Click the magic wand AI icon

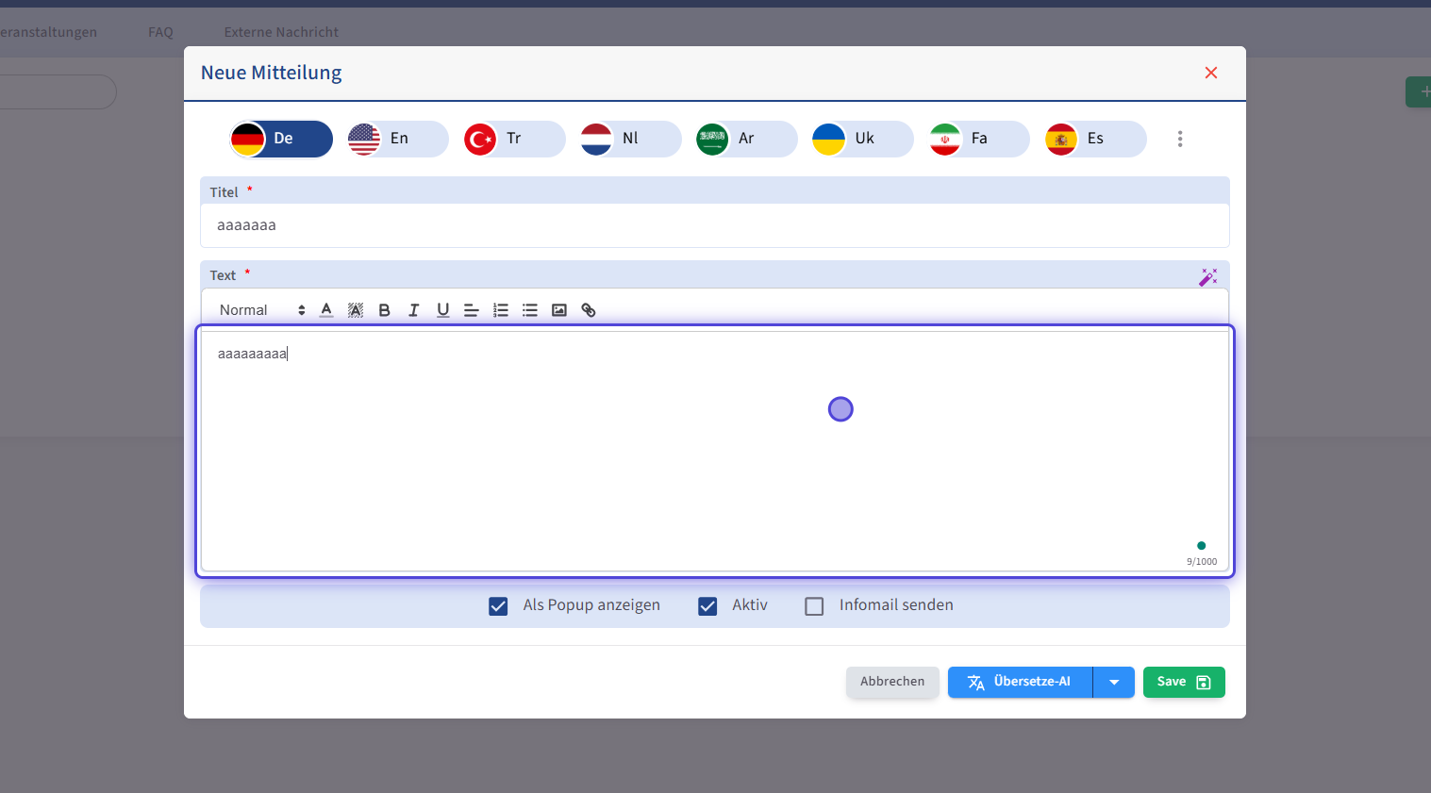pyautogui.click(x=1207, y=276)
